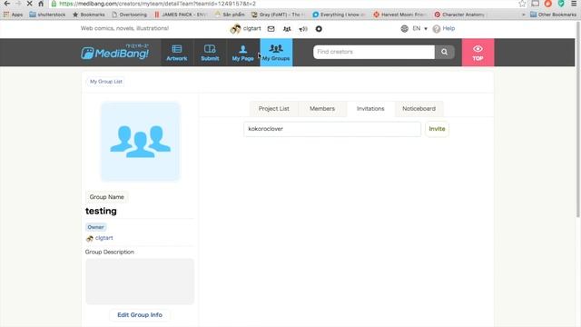Open owner cigtart's profile link

(x=103, y=238)
